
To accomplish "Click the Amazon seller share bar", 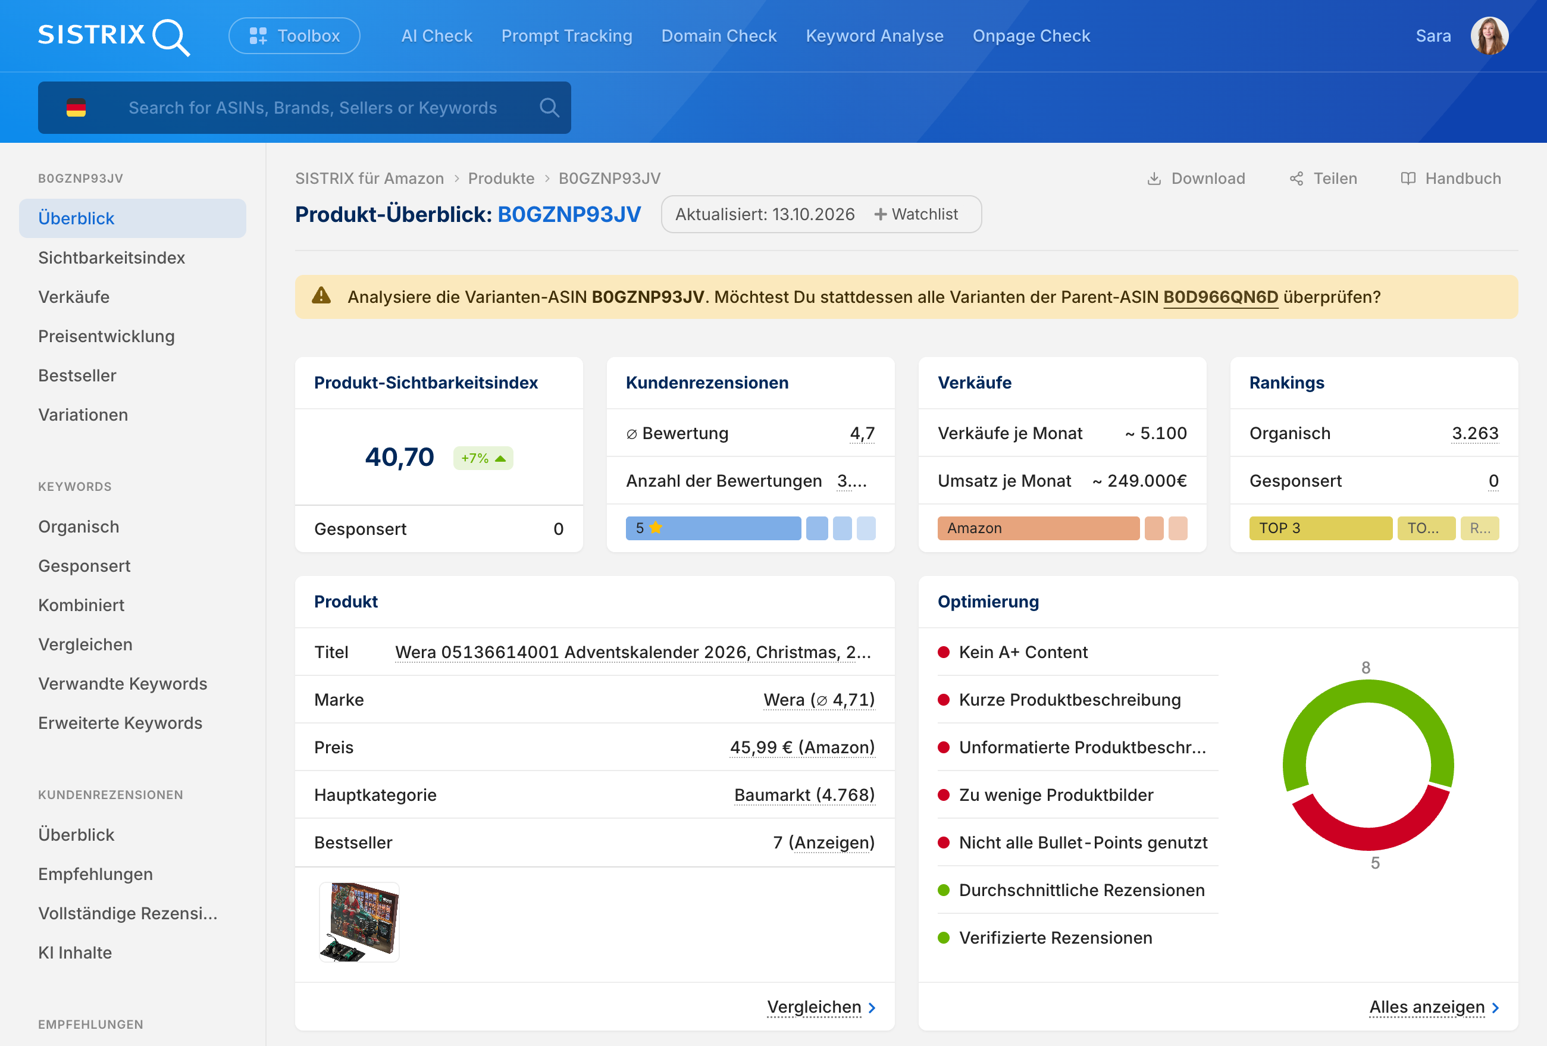I will pyautogui.click(x=1038, y=528).
